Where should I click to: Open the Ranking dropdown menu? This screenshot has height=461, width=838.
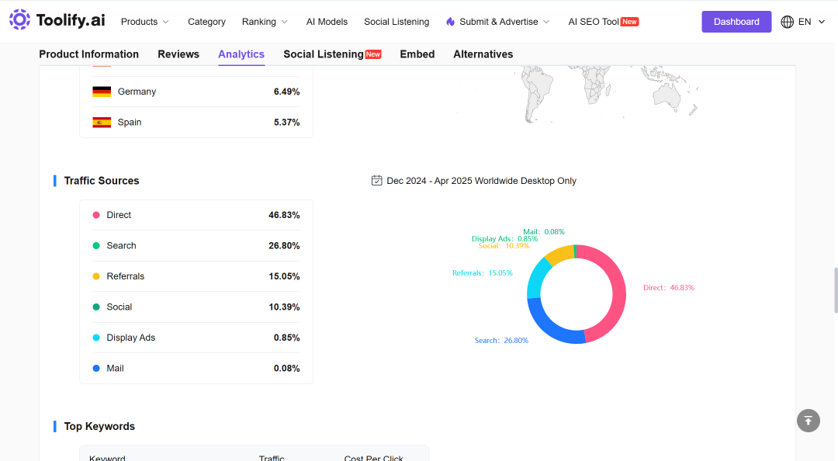click(265, 22)
